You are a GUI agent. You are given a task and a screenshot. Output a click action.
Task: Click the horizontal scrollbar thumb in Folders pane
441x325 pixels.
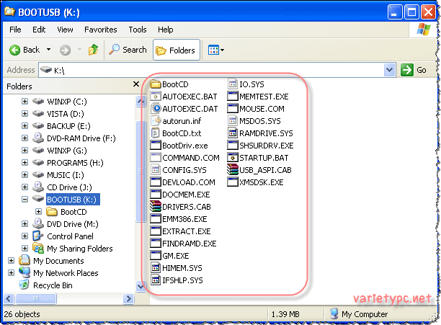pyautogui.click(x=36, y=298)
